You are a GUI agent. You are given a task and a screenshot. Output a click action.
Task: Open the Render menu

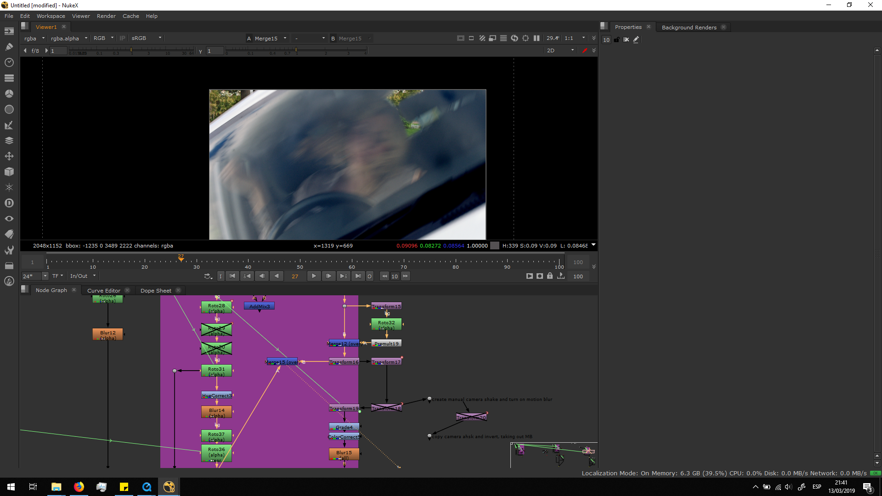click(x=106, y=16)
